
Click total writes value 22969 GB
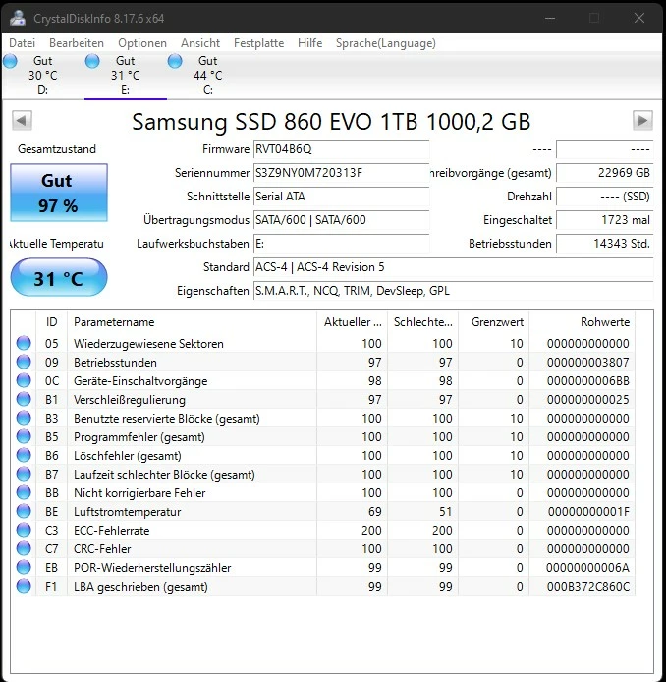point(605,173)
